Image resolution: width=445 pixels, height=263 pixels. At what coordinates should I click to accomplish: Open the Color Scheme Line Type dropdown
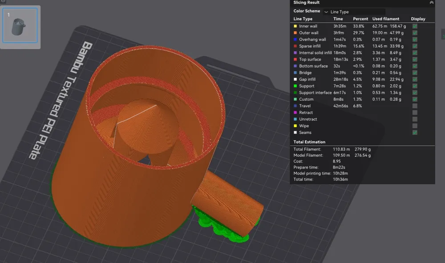point(354,12)
